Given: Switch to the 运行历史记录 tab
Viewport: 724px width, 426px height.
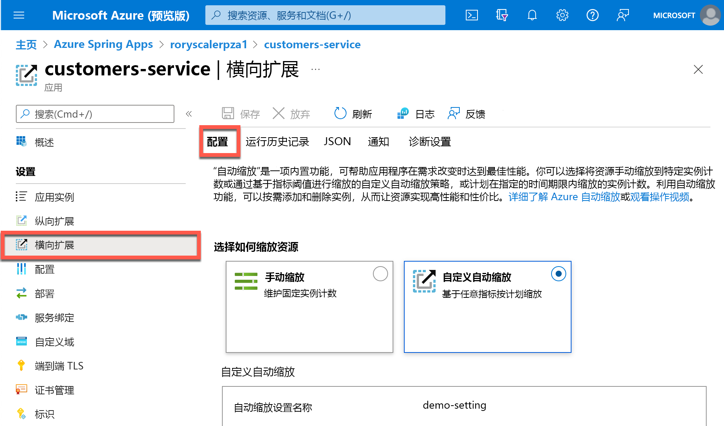Looking at the screenshot, I should [277, 141].
